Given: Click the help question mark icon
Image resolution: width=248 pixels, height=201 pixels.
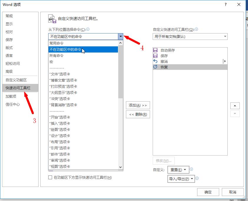Looking at the screenshot, I should pyautogui.click(x=225, y=4).
